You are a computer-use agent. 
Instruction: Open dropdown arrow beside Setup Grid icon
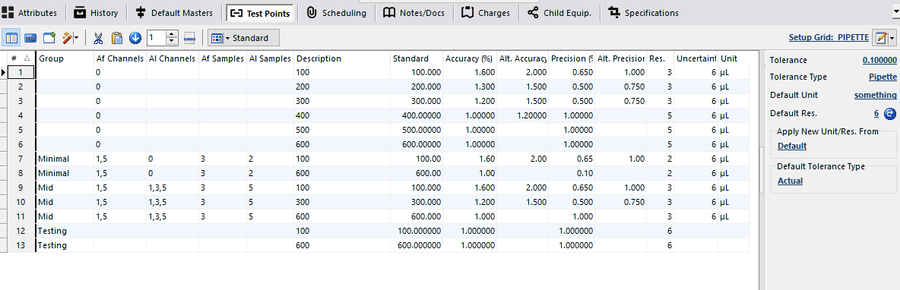click(892, 39)
